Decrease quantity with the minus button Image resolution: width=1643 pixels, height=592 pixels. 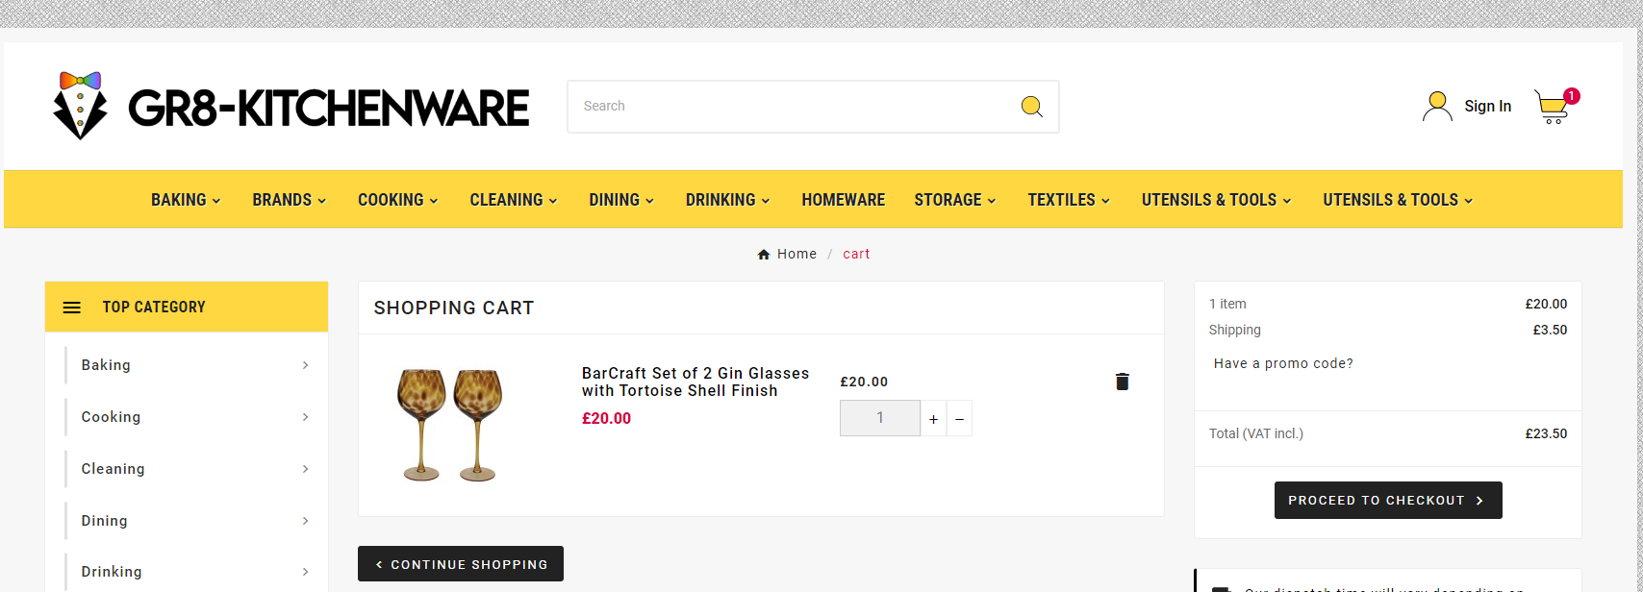click(959, 419)
